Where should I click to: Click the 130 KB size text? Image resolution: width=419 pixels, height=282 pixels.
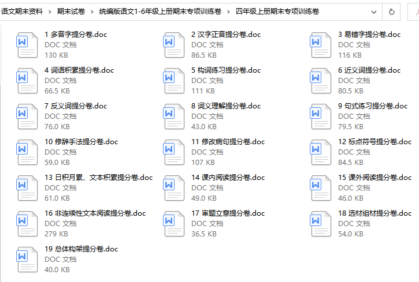(x=57, y=55)
